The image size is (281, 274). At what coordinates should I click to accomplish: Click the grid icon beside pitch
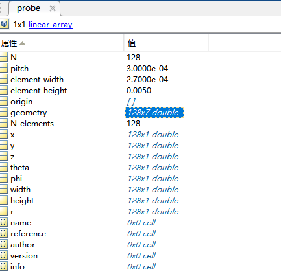click(3, 68)
